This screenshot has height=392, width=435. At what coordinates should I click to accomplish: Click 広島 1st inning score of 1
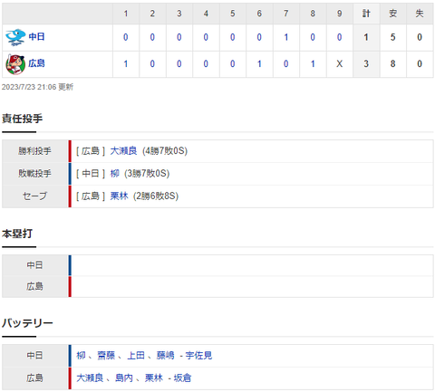point(126,64)
